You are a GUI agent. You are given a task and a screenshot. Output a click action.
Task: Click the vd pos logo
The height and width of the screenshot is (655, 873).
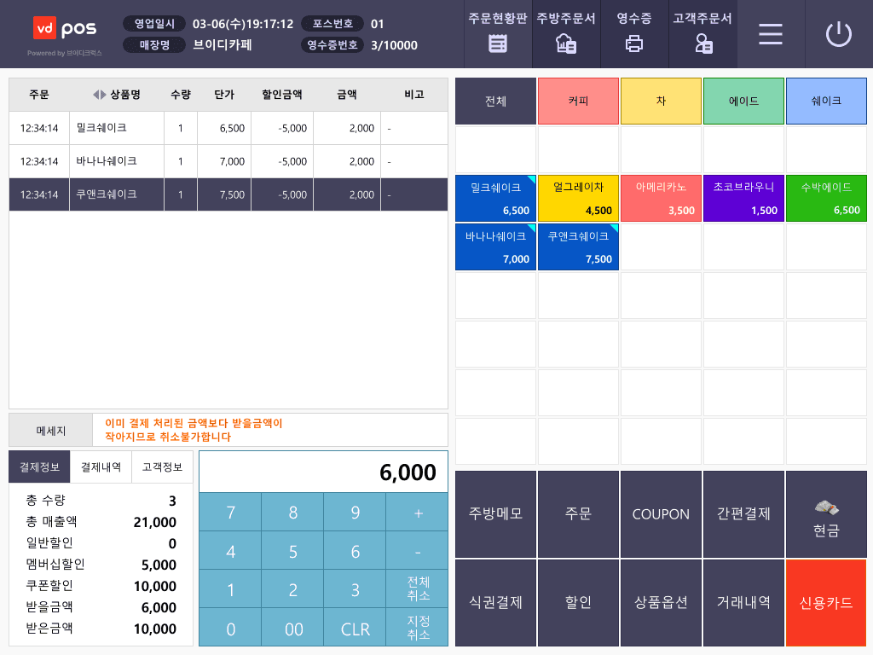(x=65, y=28)
